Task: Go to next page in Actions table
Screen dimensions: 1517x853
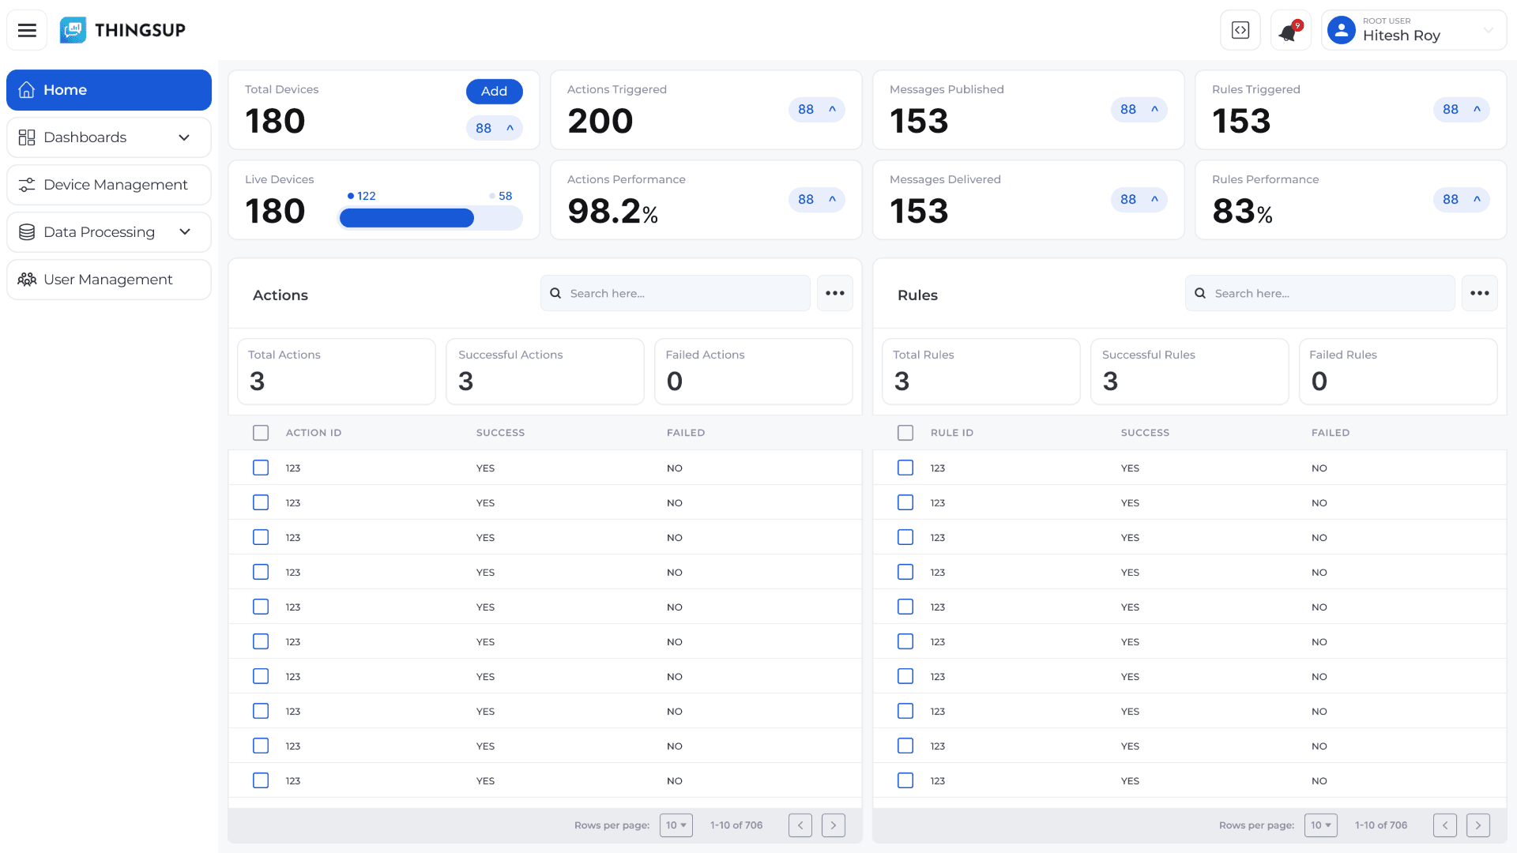Action: (833, 825)
